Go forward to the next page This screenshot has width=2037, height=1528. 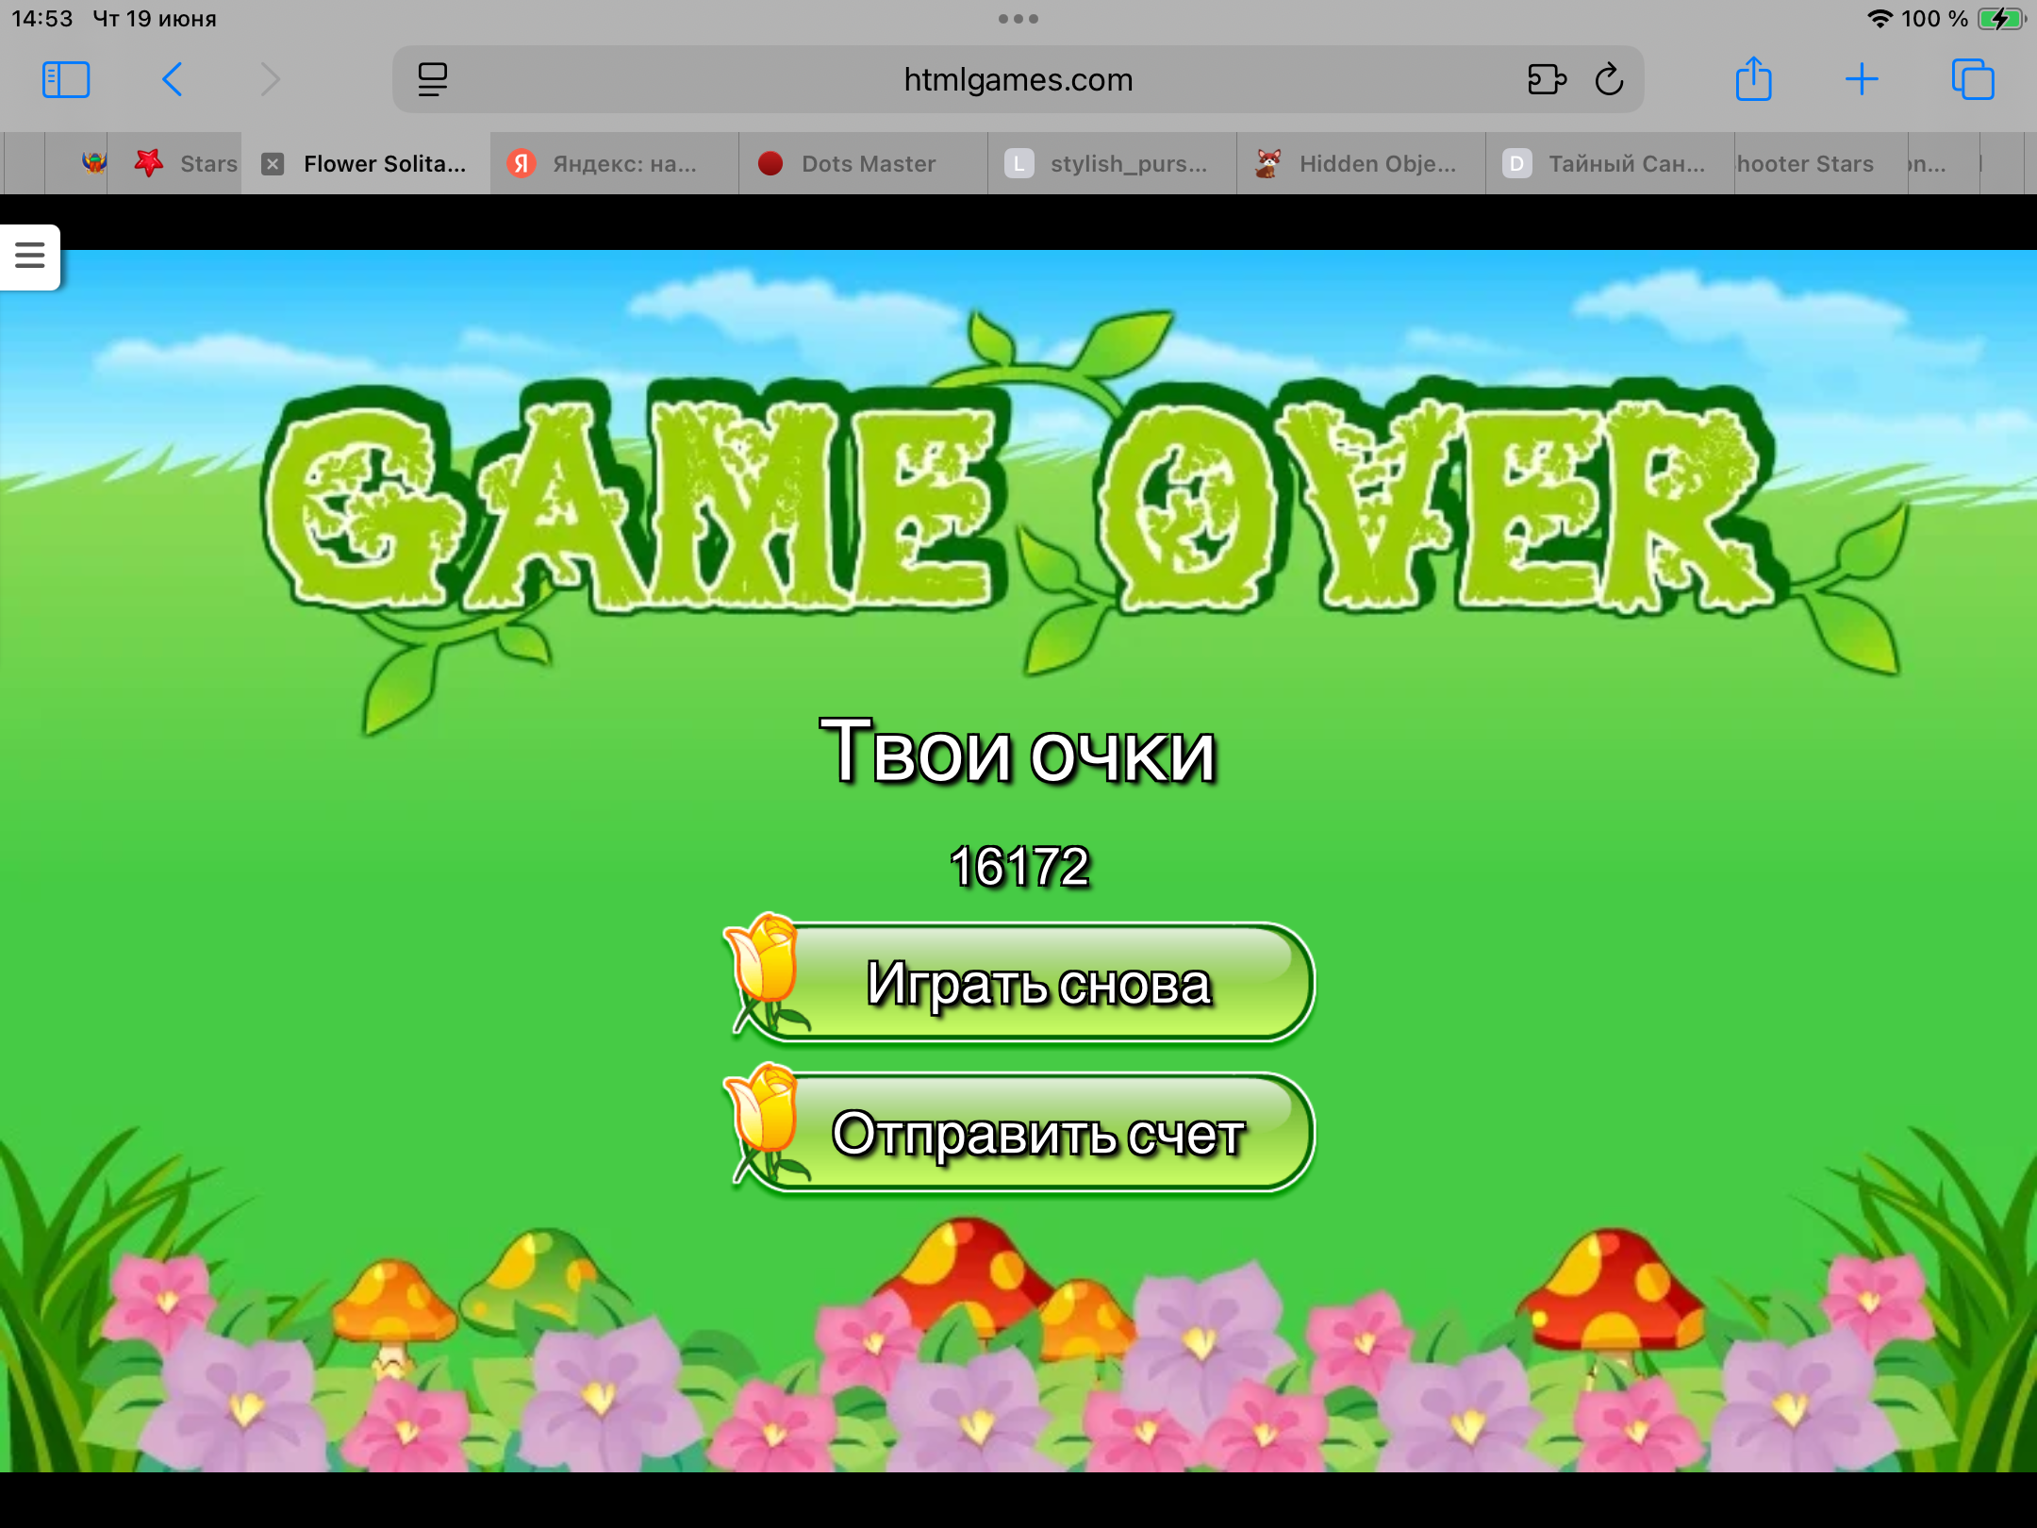tap(271, 79)
